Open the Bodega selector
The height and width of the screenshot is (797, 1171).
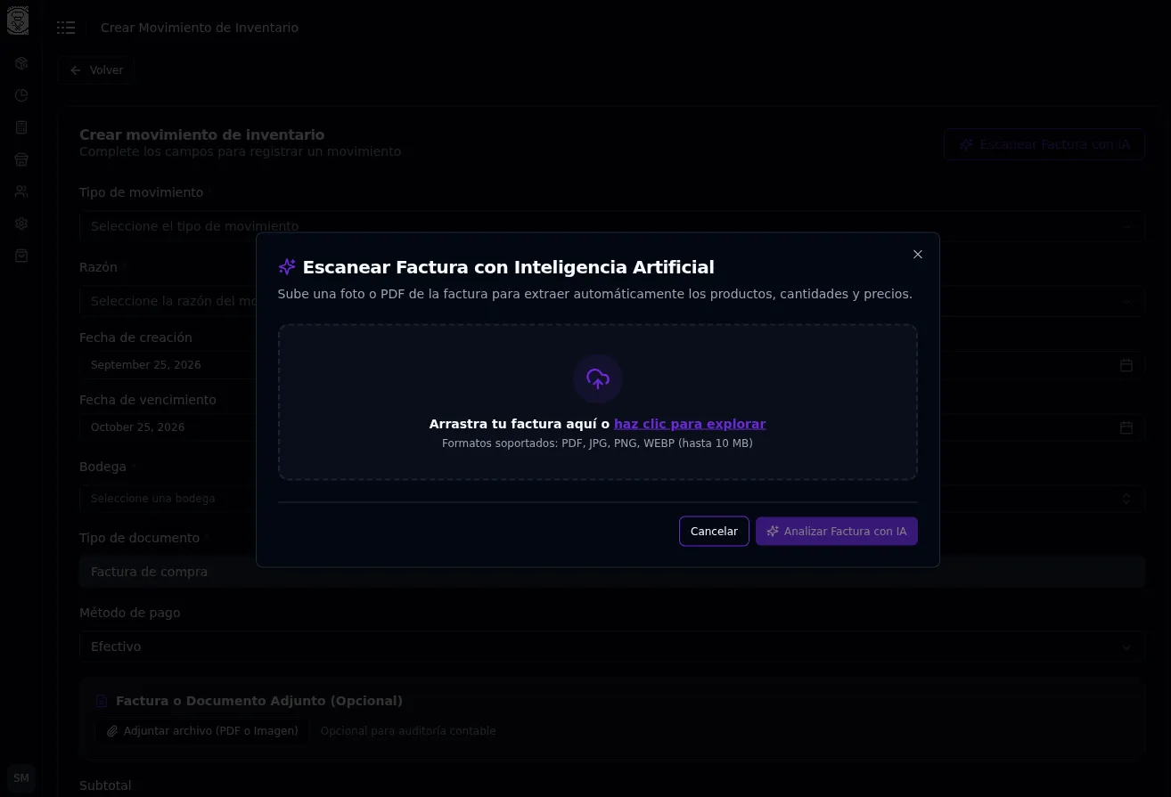[x=612, y=499]
